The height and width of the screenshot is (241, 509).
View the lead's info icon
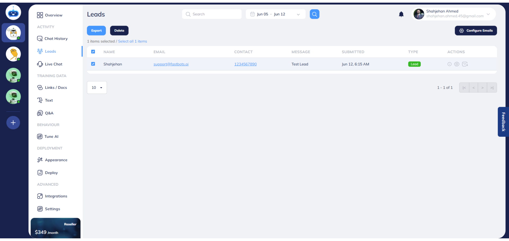(449, 64)
